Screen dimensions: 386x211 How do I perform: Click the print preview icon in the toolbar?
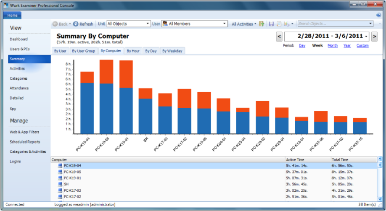pos(279,24)
